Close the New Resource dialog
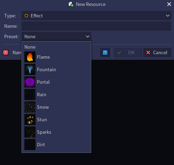Viewport: 174px width, 165px height. 169,4
